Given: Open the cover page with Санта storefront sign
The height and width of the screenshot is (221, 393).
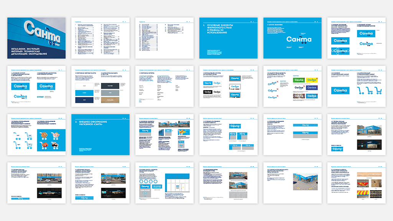Looking at the screenshot, I should tap(36, 38).
